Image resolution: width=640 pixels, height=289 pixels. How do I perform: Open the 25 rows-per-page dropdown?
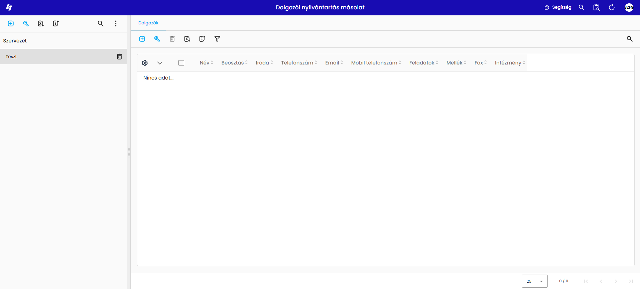pyautogui.click(x=535, y=281)
